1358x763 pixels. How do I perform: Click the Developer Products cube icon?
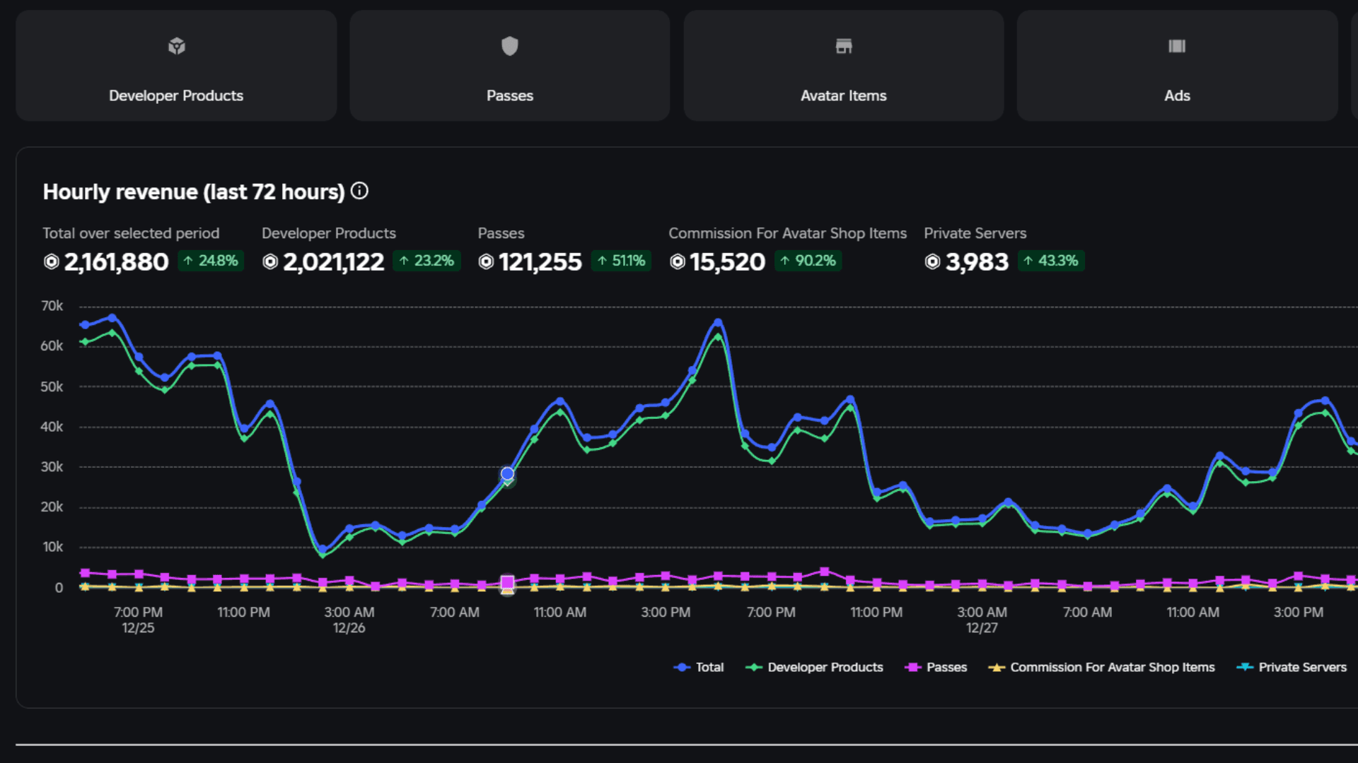pyautogui.click(x=176, y=47)
